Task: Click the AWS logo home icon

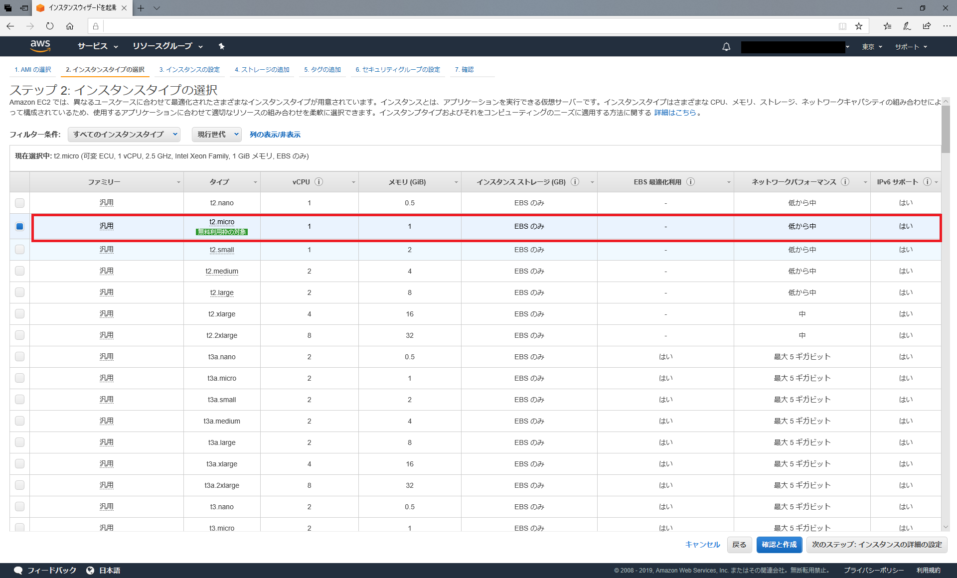Action: (40, 46)
